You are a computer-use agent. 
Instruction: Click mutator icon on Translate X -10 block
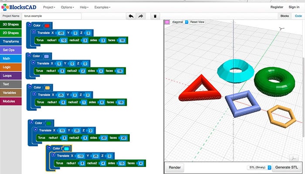tap(53, 155)
